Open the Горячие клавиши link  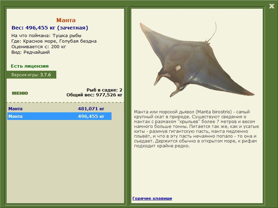(152, 198)
